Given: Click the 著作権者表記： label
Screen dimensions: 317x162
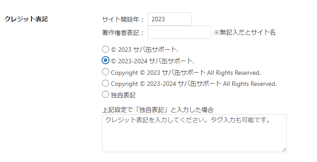Looking at the screenshot, I should 123,33.
